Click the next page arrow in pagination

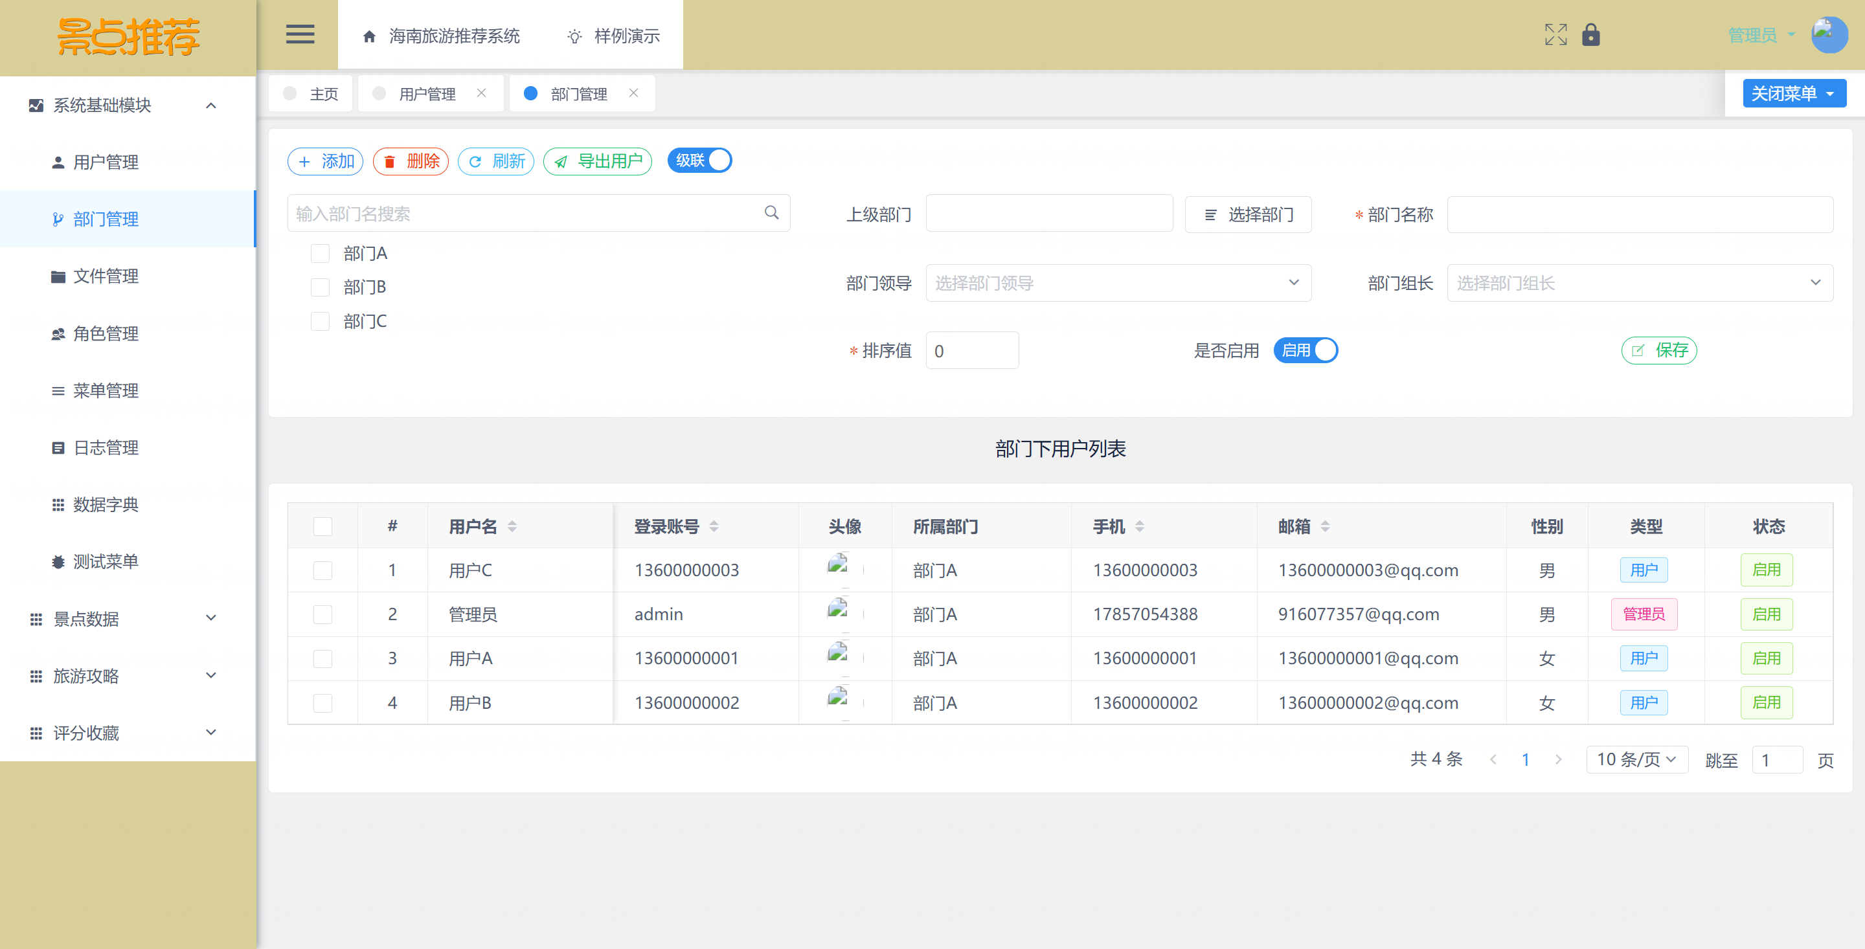tap(1558, 759)
